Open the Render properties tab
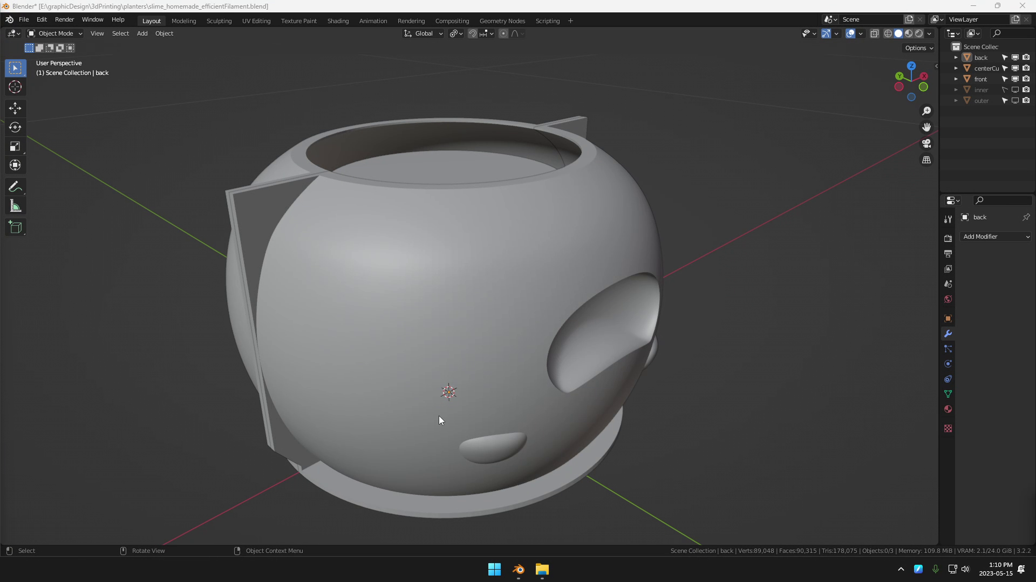The width and height of the screenshot is (1036, 582). click(x=948, y=238)
